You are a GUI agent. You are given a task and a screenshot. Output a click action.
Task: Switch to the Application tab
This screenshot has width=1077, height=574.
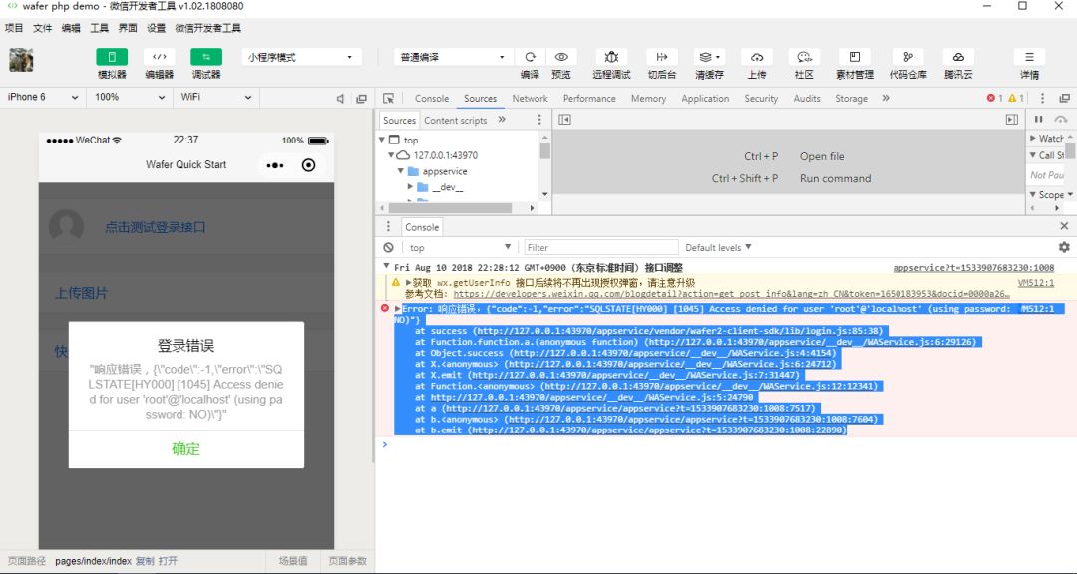[x=705, y=99]
